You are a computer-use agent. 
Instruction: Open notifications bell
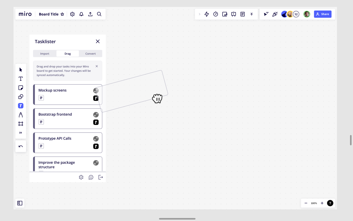click(x=81, y=14)
